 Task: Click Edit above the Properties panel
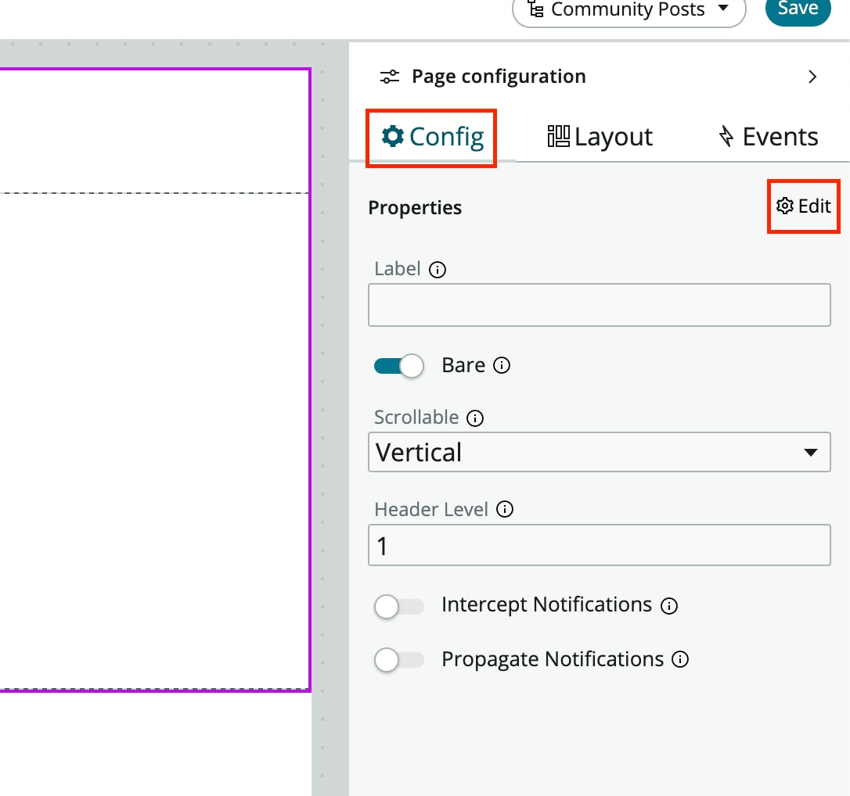coord(812,206)
